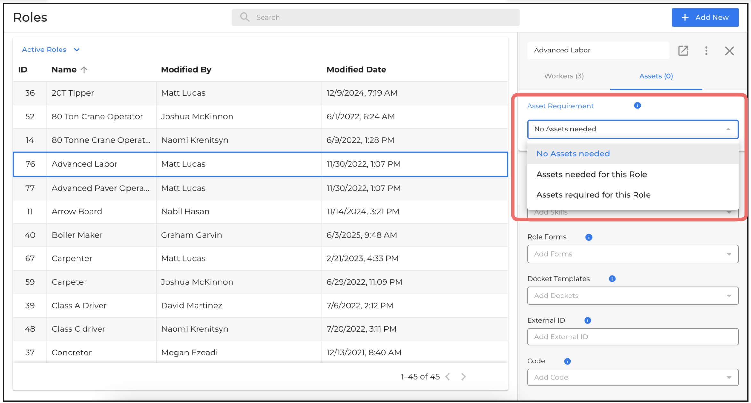Select the Class A Driver row
Screen dimensions: 751x403
[x=260, y=305]
